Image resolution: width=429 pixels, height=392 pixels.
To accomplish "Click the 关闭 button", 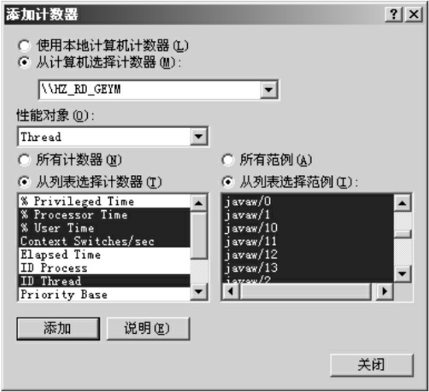I will (372, 365).
